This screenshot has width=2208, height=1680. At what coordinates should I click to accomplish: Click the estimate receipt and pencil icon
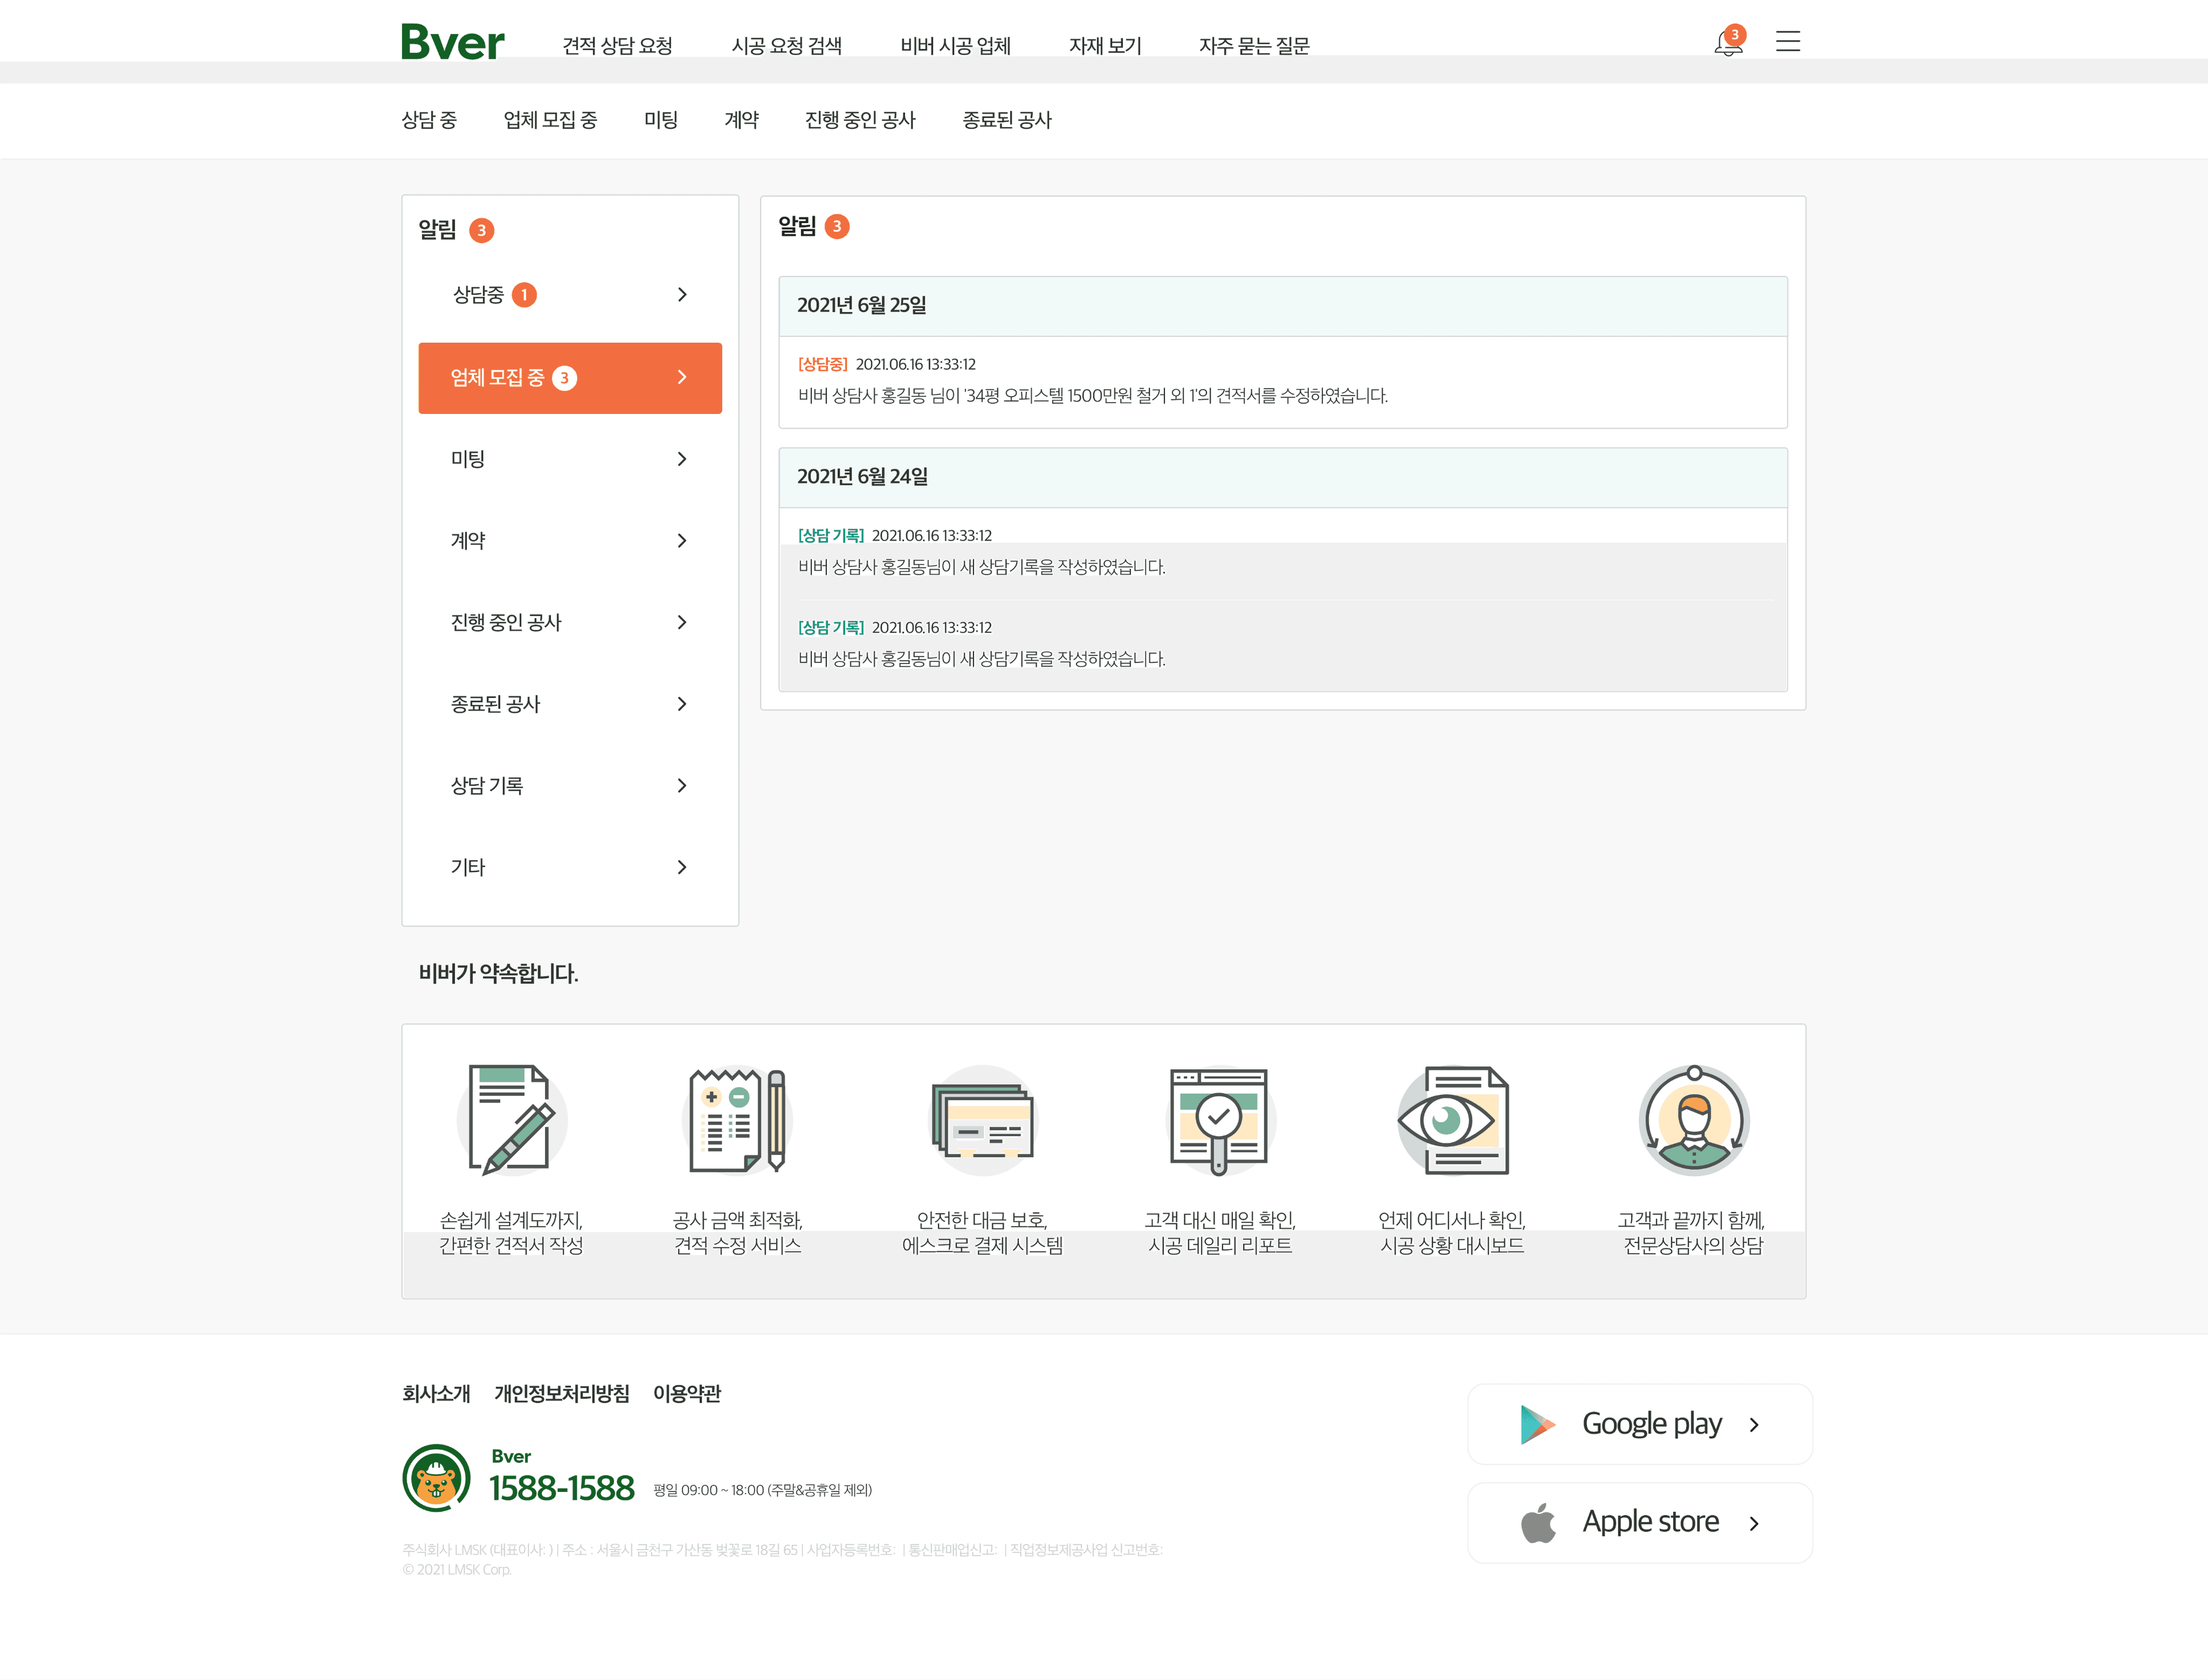click(737, 1119)
